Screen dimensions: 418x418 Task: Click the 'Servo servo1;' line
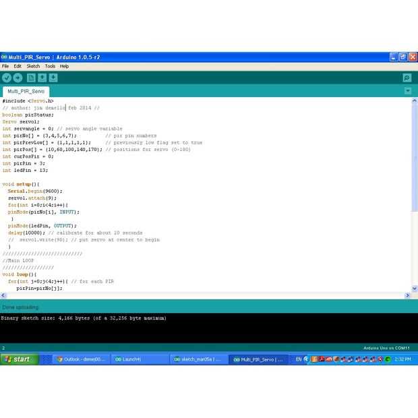[x=21, y=121]
